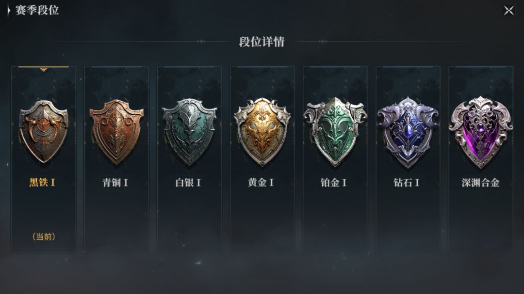Select the 青铜 I bronze shield badge
This screenshot has width=524, height=294.
[116, 132]
